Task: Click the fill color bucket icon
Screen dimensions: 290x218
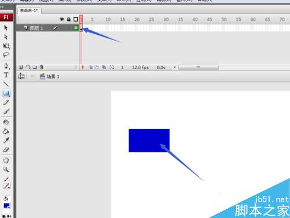Action: (6, 199)
